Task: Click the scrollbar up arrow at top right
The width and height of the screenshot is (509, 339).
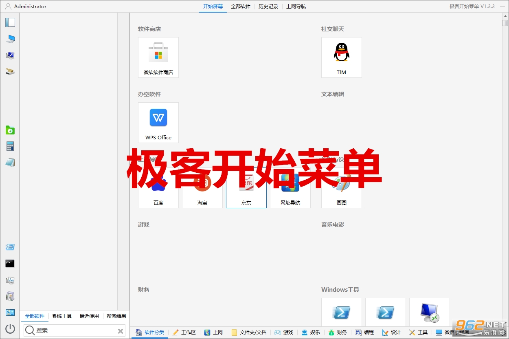Action: click(505, 16)
